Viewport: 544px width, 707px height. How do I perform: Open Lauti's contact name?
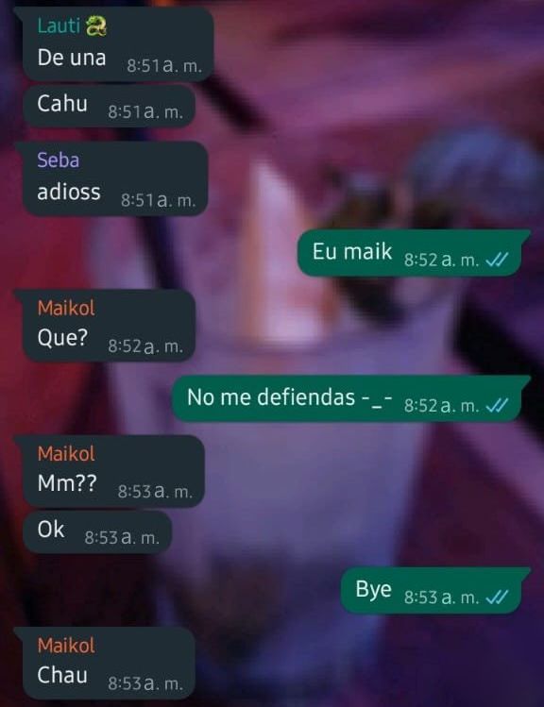pyautogui.click(x=59, y=25)
